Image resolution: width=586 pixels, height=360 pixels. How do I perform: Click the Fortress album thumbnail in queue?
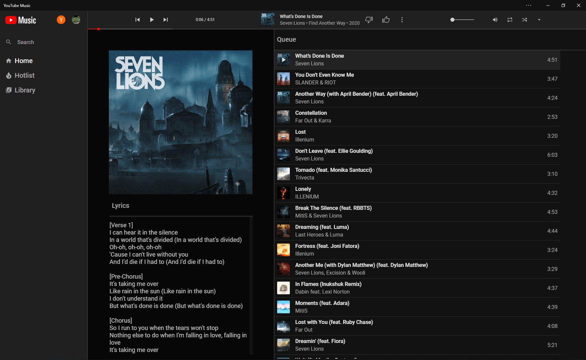coord(283,250)
